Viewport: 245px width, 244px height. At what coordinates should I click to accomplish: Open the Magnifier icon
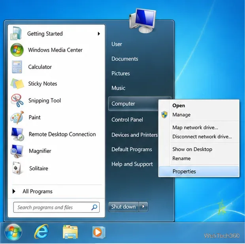[17, 151]
